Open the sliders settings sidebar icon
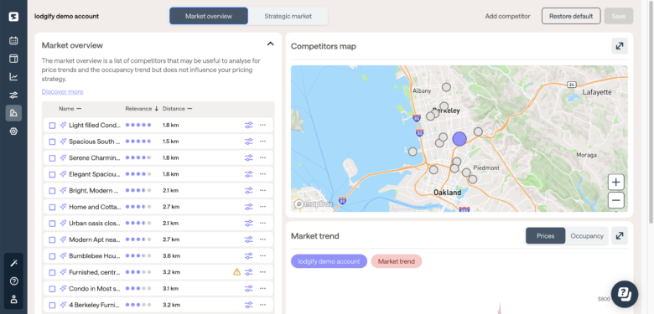 point(13,95)
